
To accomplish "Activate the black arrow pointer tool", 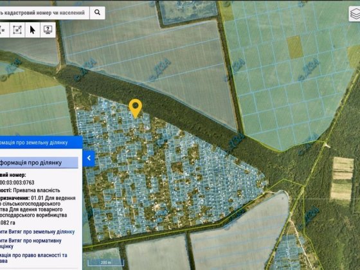I will pyautogui.click(x=33, y=30).
